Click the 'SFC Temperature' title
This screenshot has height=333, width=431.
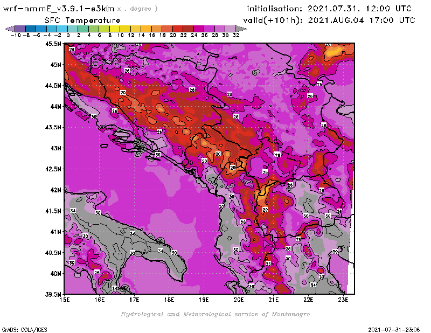coord(82,20)
